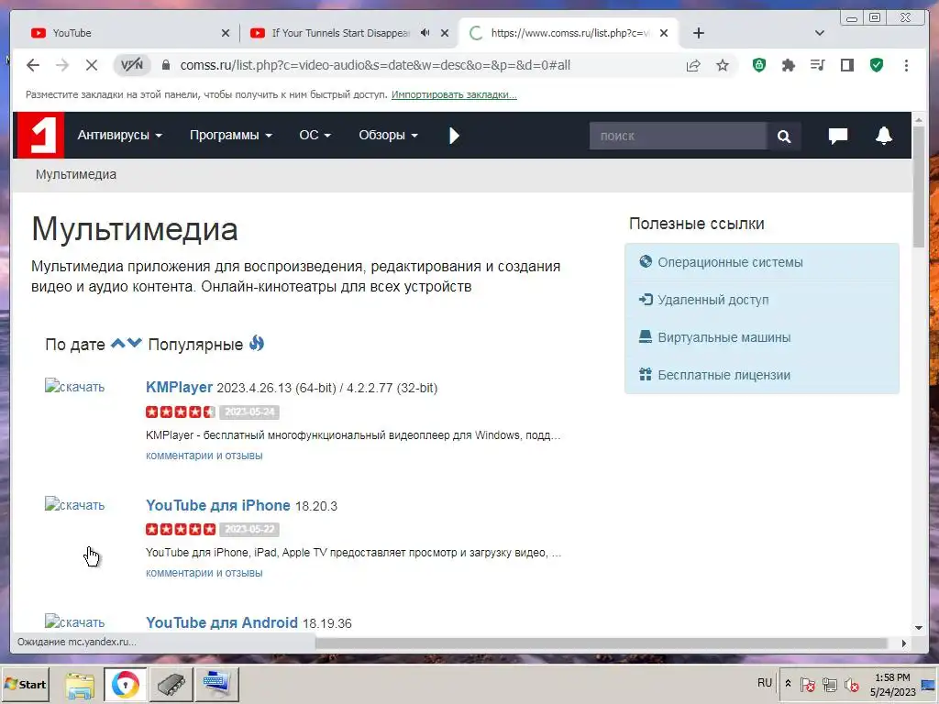Open the file explorer taskbar icon

[x=80, y=684]
